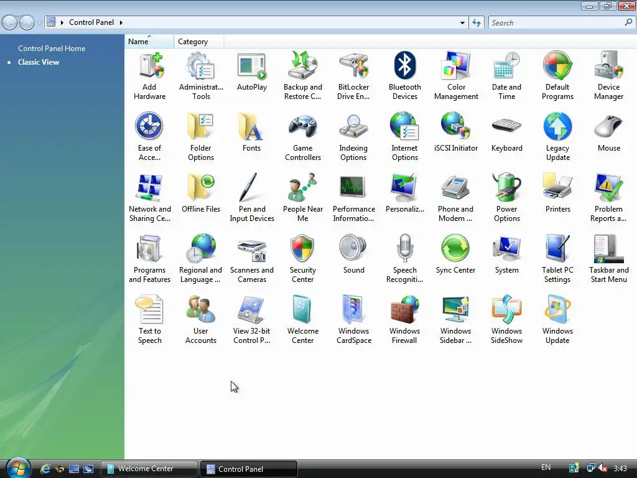
Task: Refresh the Control Panel view
Action: click(x=477, y=23)
